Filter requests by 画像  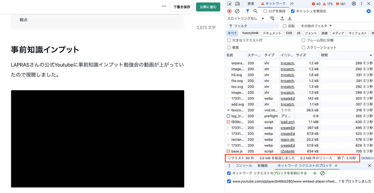coord(325,33)
